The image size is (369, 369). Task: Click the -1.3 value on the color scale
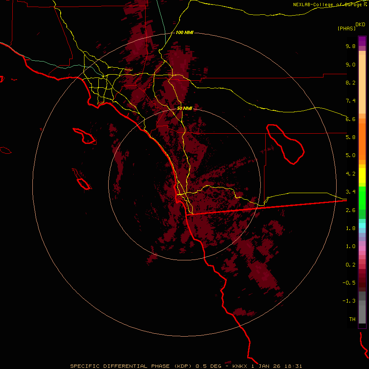click(x=349, y=301)
